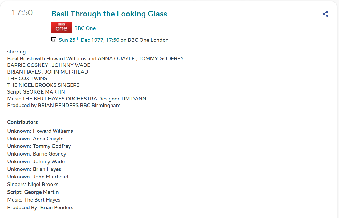This screenshot has height=218, width=339.
Task: Click The Bert Hayes music credit
Action: pyautogui.click(x=42, y=200)
